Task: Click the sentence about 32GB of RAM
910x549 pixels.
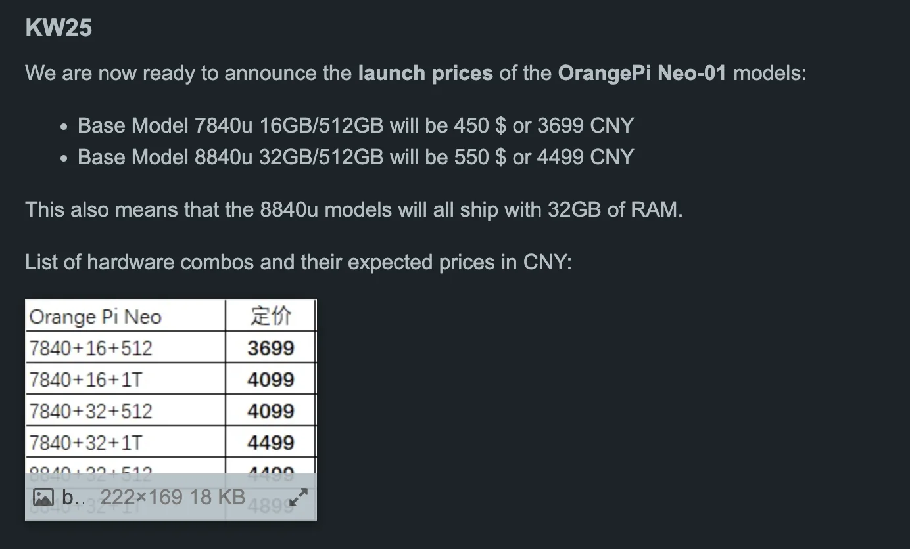Action: [x=354, y=209]
